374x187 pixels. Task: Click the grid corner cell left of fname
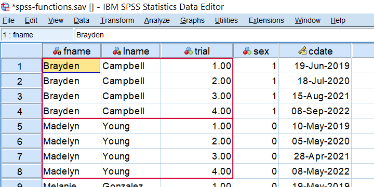[x=21, y=50]
